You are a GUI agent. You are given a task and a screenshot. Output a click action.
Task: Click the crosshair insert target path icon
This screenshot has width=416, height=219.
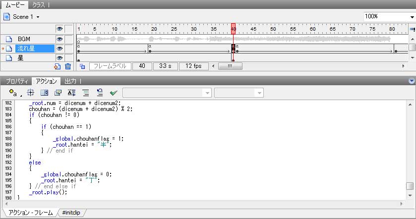click(30, 93)
